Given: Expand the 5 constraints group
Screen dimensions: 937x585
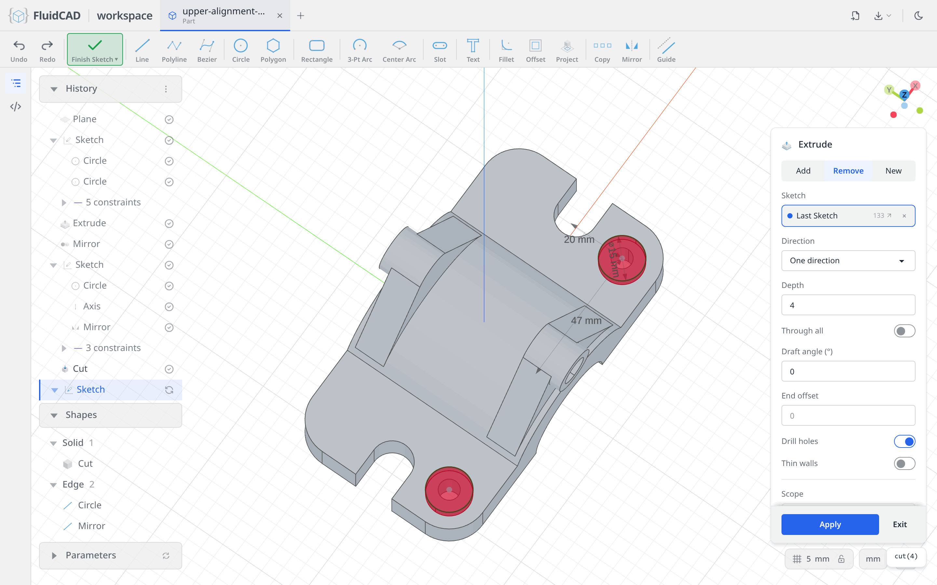Looking at the screenshot, I should [x=64, y=203].
